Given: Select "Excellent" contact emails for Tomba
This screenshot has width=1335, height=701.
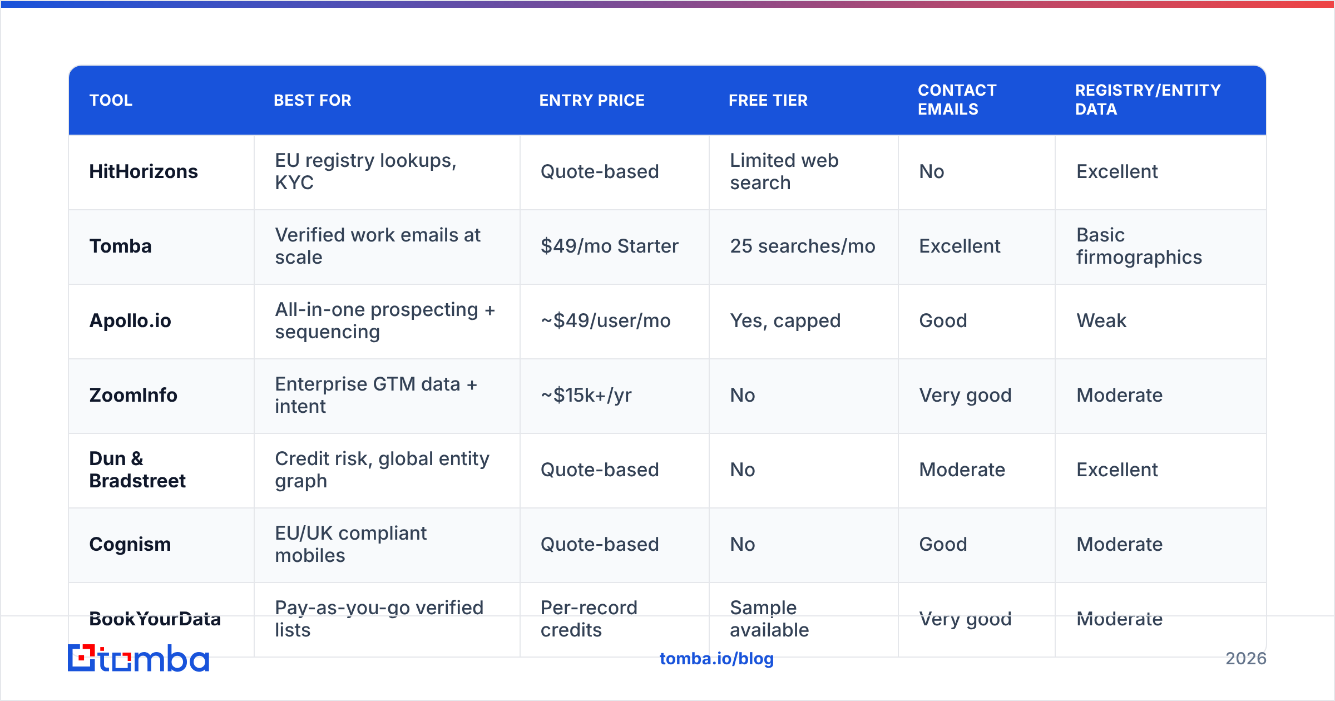Looking at the screenshot, I should [x=960, y=246].
